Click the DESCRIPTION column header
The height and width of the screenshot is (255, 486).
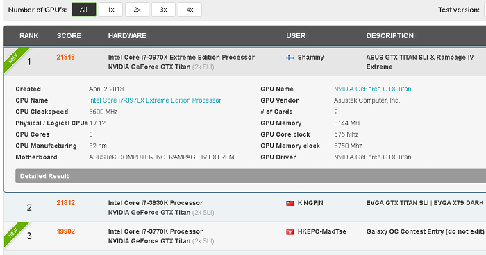[390, 36]
